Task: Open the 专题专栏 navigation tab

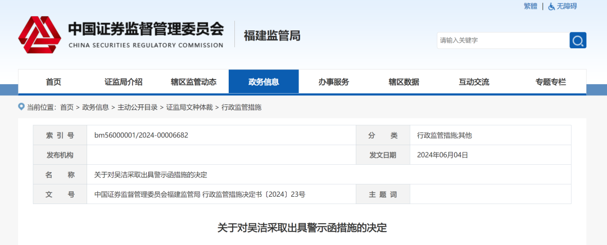Action: (x=550, y=82)
